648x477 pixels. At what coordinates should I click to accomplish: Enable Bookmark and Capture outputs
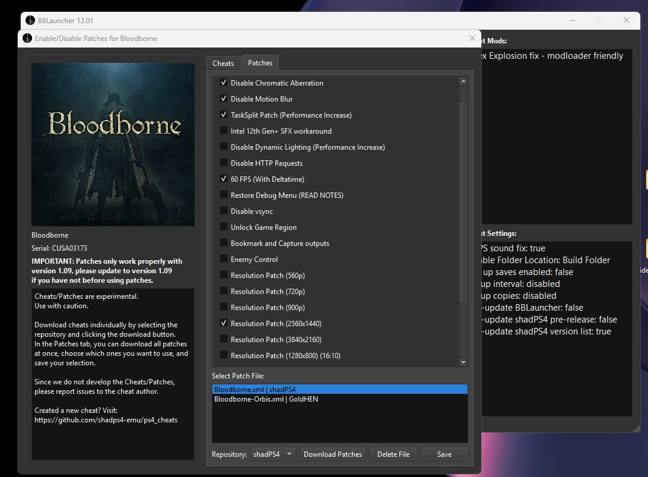(224, 243)
